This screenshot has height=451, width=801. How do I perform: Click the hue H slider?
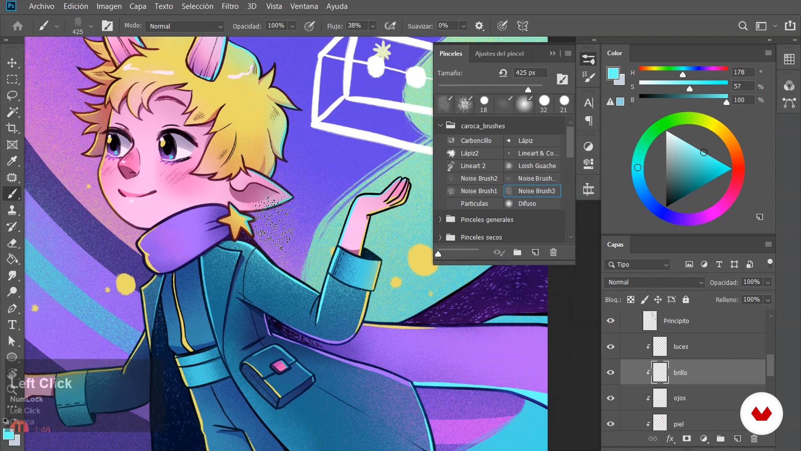click(683, 69)
